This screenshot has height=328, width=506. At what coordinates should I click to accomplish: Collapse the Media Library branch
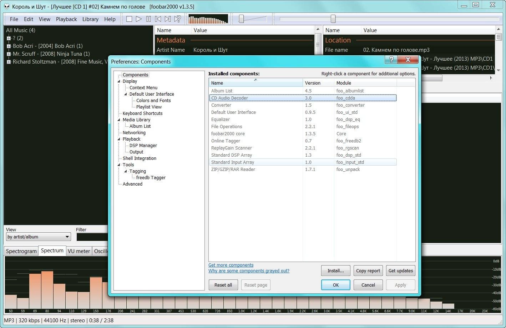(119, 120)
